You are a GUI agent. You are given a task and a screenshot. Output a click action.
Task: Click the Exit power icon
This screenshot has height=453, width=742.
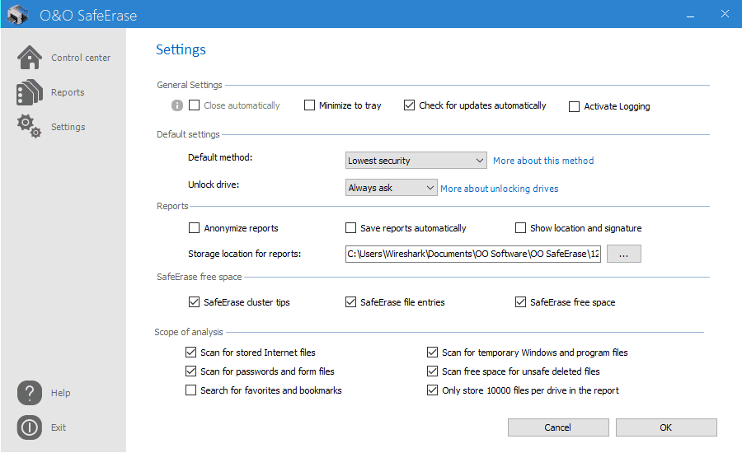(30, 427)
